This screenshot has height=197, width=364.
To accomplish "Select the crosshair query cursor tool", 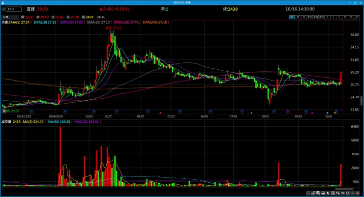I will click(x=338, y=193).
